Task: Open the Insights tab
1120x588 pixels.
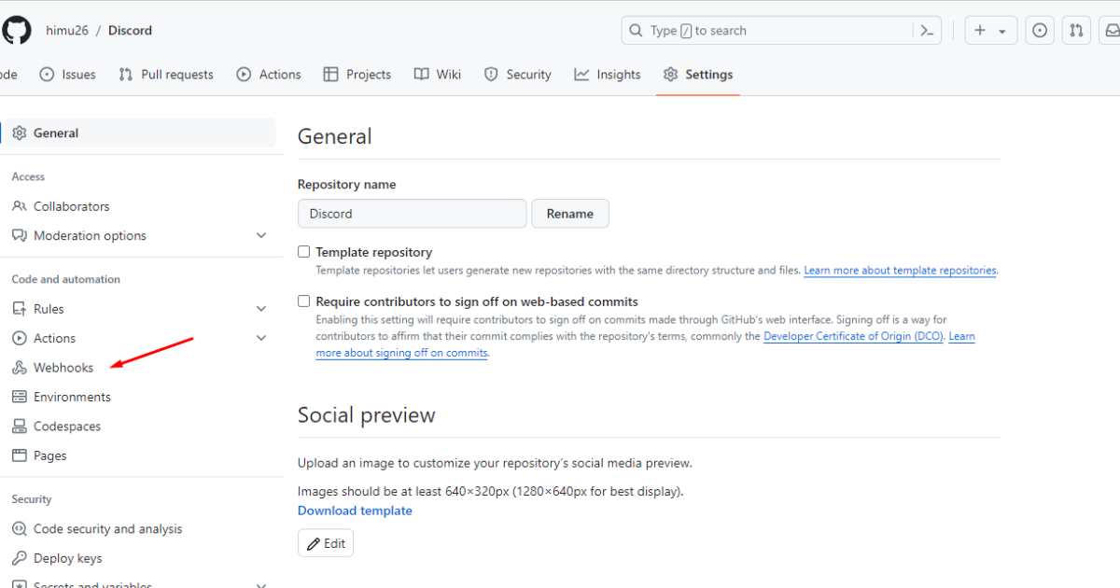Action: (608, 75)
